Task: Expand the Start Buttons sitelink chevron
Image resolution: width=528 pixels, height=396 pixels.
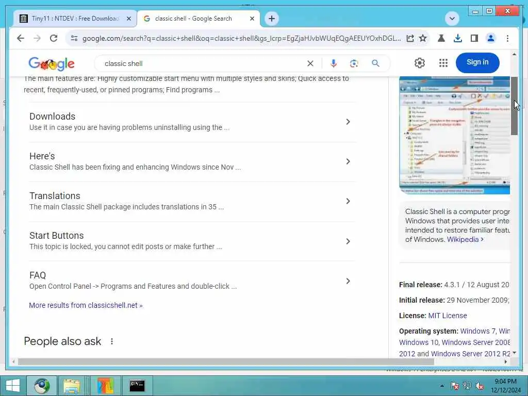Action: [x=348, y=241]
